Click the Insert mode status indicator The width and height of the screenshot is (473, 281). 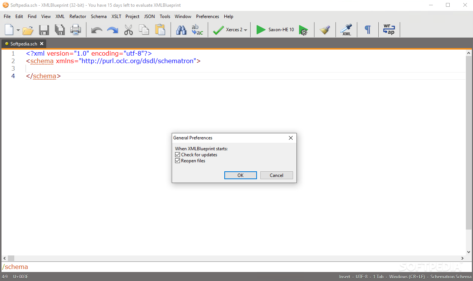[345, 277]
